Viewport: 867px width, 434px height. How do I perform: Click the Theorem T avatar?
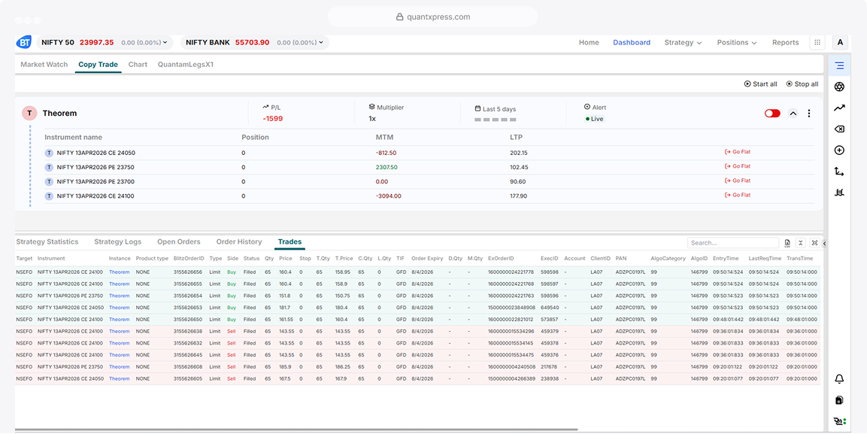point(29,114)
